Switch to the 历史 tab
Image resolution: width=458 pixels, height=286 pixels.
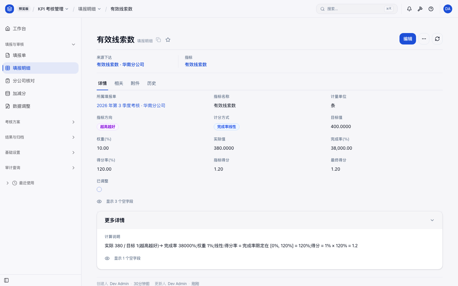[151, 83]
